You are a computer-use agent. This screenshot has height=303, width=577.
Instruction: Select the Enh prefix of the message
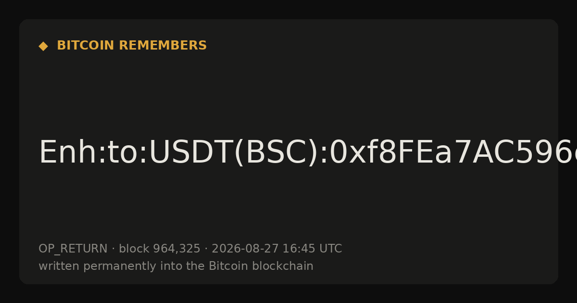click(x=68, y=153)
